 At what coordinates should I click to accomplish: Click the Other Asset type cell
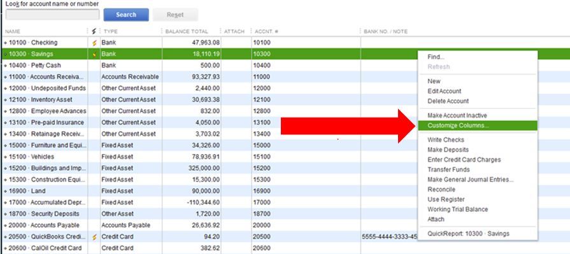pyautogui.click(x=117, y=214)
